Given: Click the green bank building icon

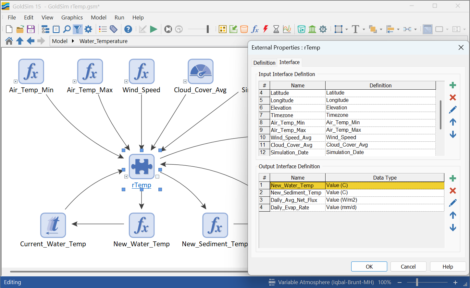Looking at the screenshot, I should click(312, 29).
